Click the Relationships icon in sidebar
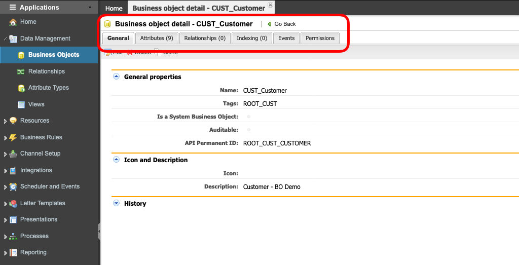519x265 pixels. coord(21,71)
